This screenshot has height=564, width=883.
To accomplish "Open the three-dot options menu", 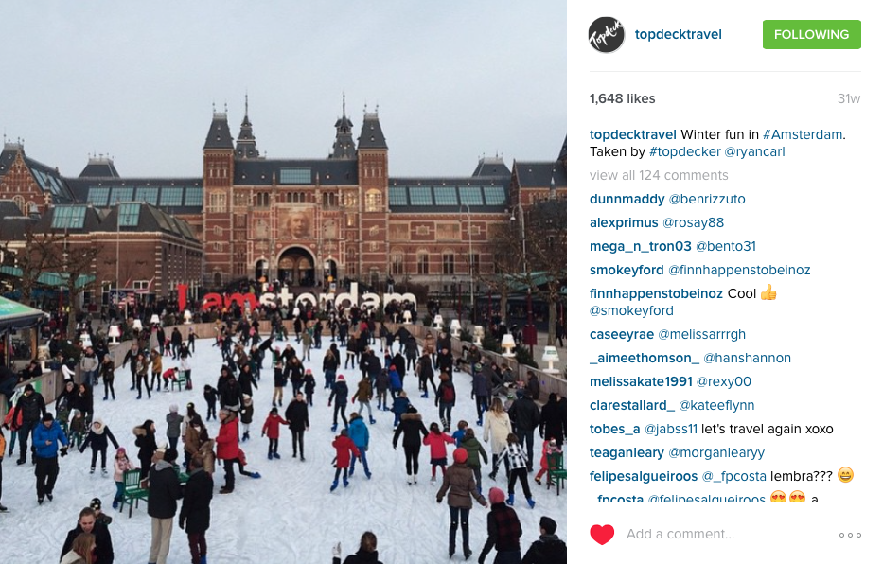I will click(850, 535).
